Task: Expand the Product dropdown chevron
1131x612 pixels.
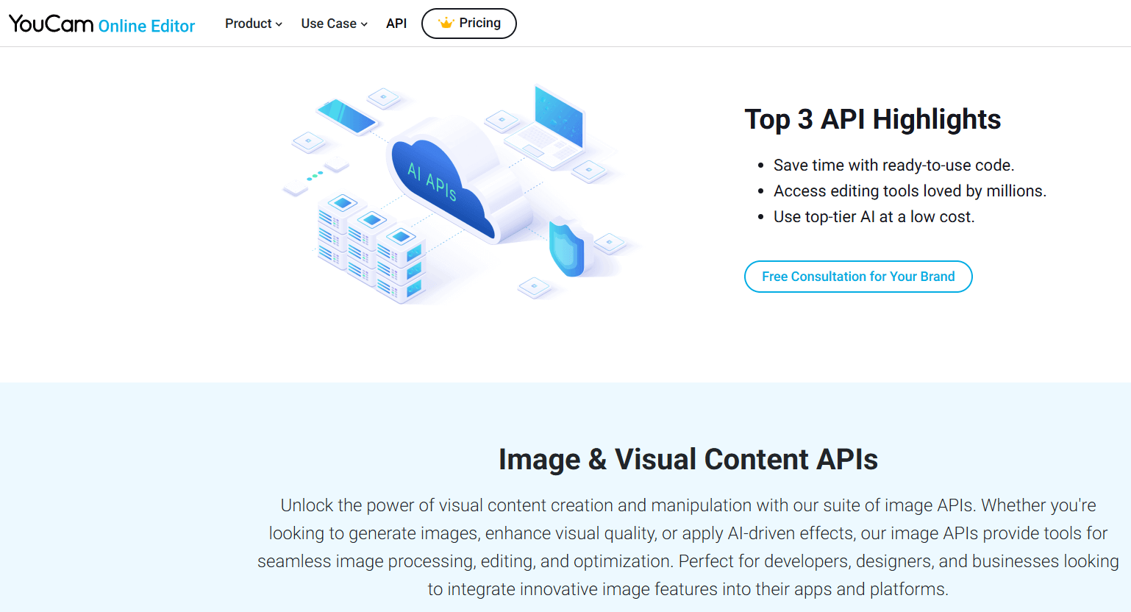Action: point(279,24)
